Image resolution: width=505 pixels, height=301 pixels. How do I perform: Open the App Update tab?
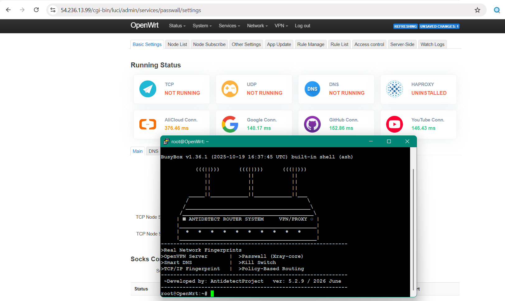[279, 44]
